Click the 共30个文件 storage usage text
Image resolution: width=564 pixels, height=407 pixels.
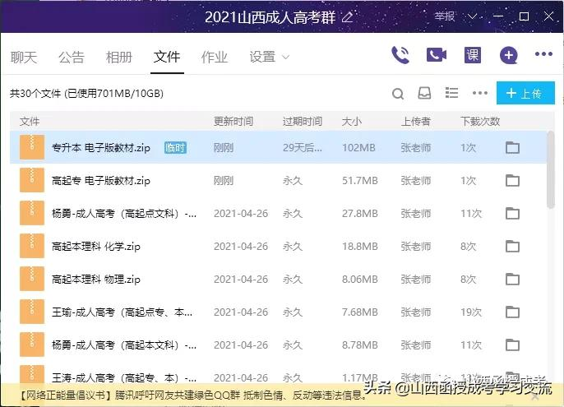(86, 94)
